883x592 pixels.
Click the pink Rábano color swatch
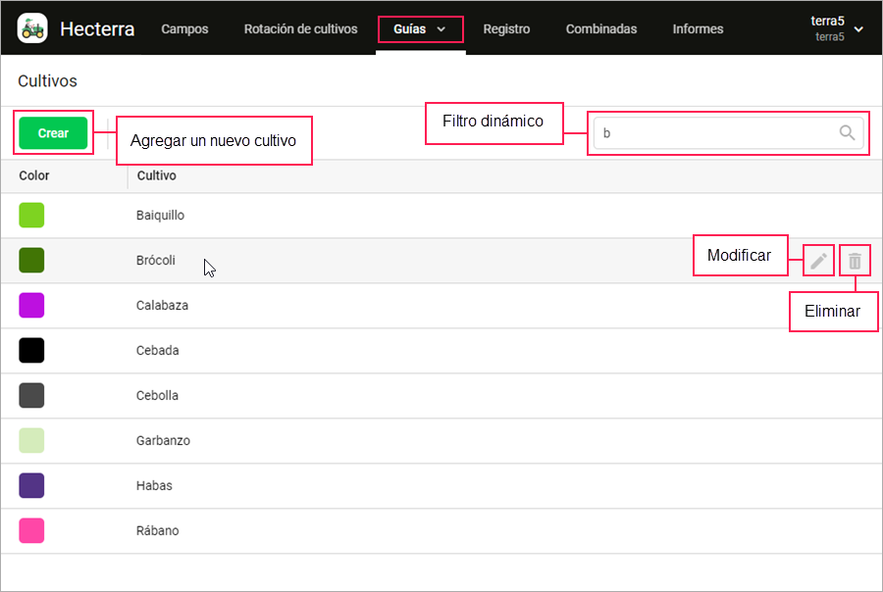pos(31,530)
